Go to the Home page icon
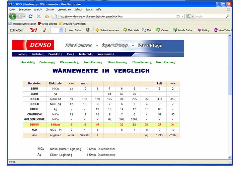Image resolution: width=241 pixels, height=180 pixels. [x=47, y=16]
